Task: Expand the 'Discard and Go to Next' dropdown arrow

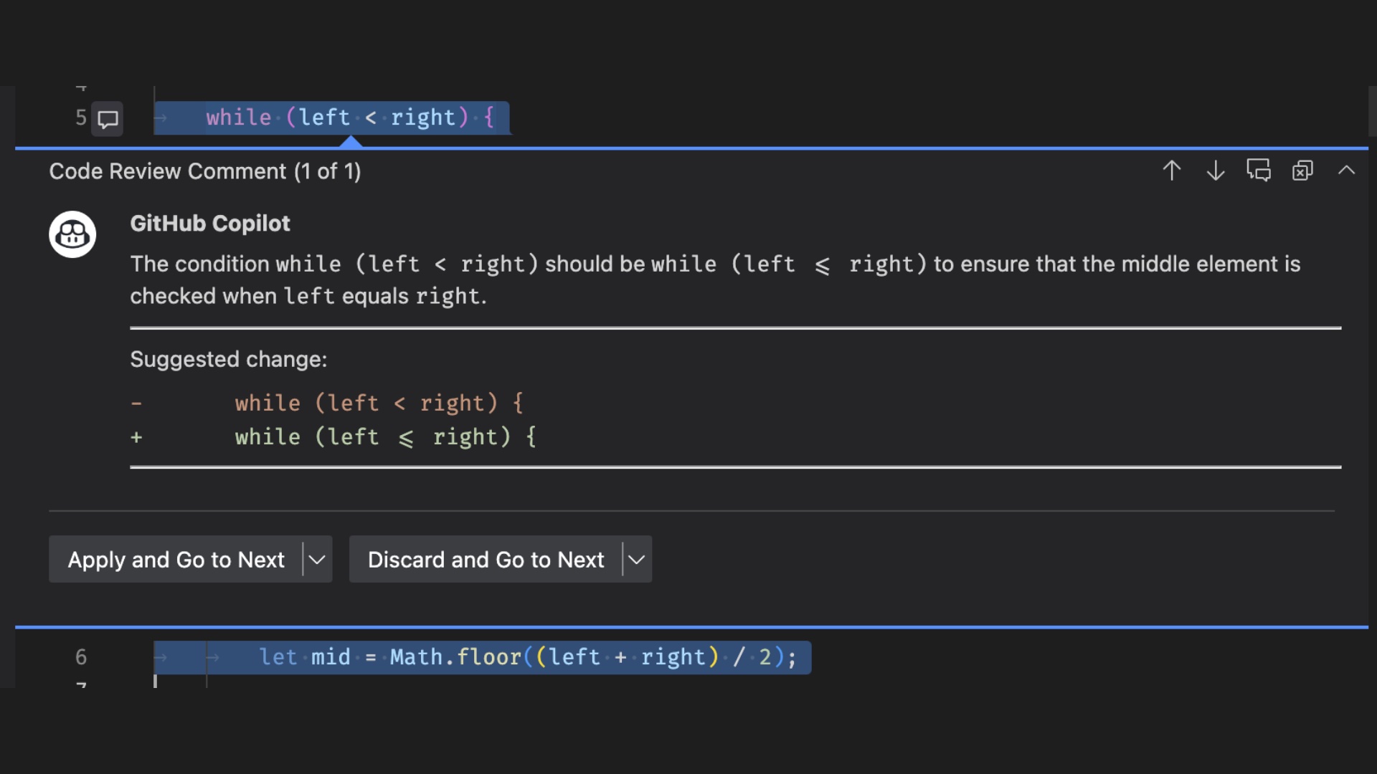Action: pyautogui.click(x=635, y=558)
